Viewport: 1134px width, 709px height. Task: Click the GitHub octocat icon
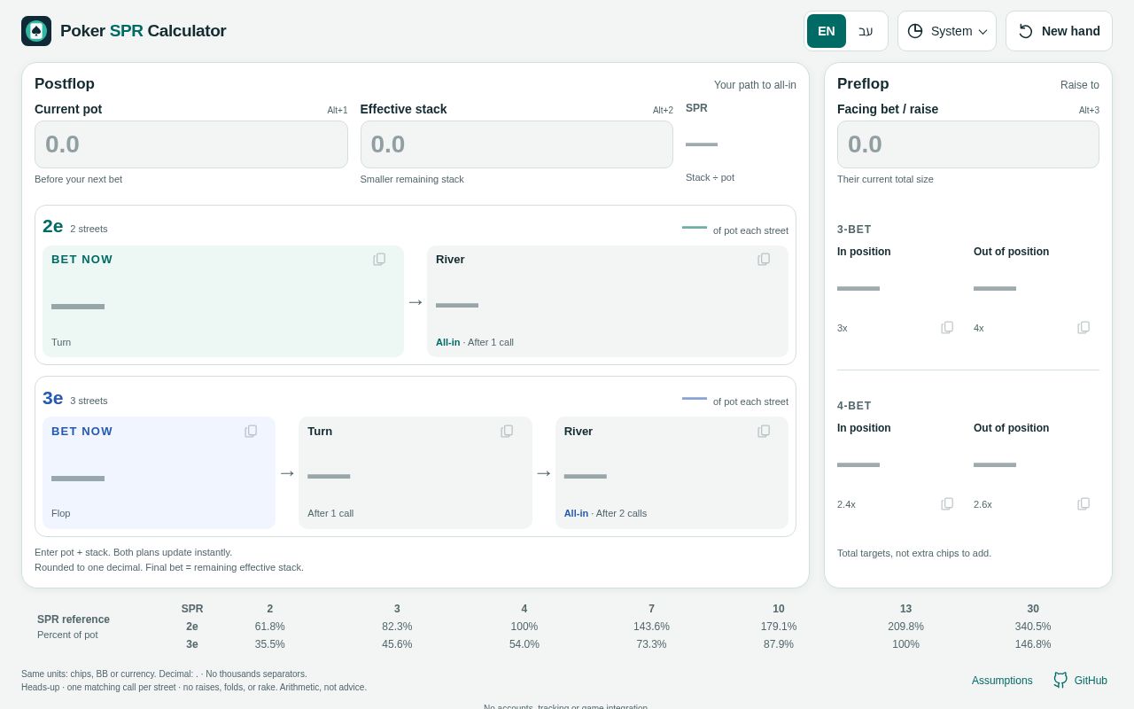tap(1060, 680)
